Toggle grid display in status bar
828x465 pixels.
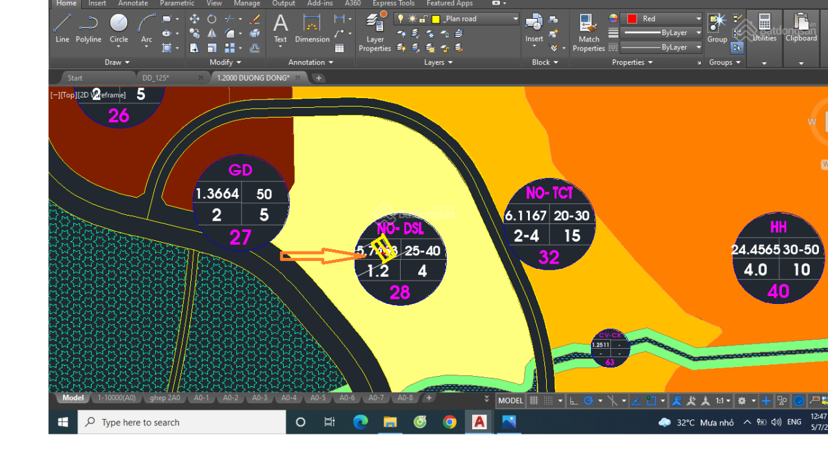534,401
